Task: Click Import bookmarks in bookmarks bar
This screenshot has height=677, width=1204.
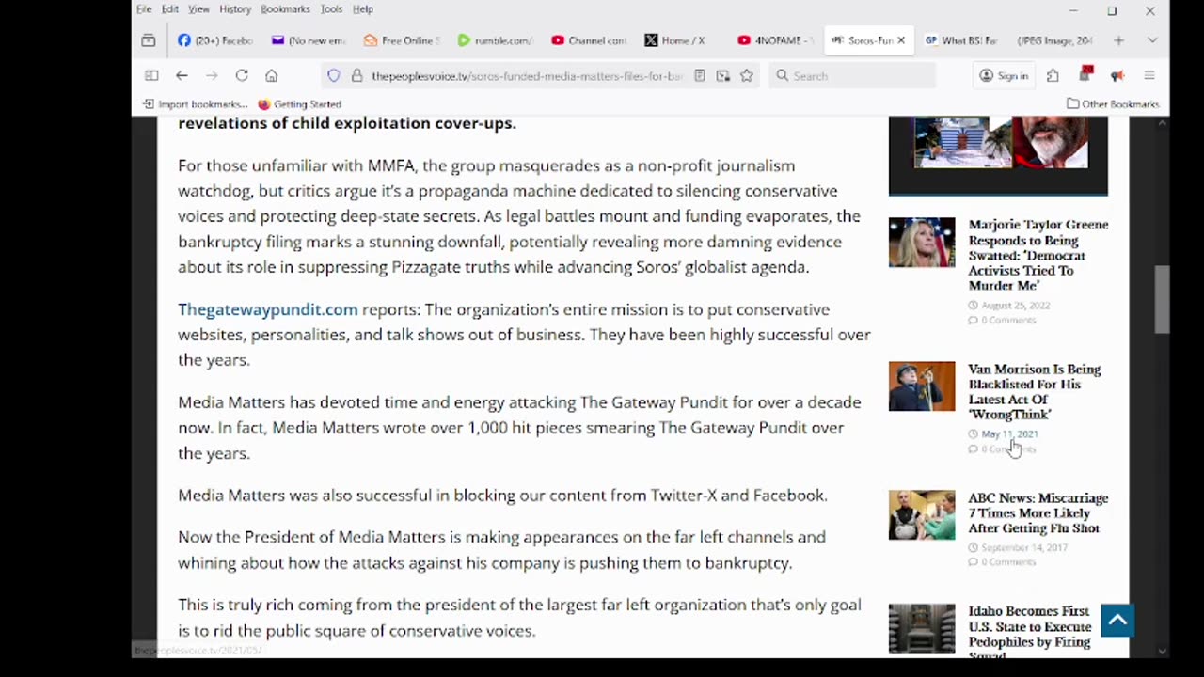Action: [195, 104]
